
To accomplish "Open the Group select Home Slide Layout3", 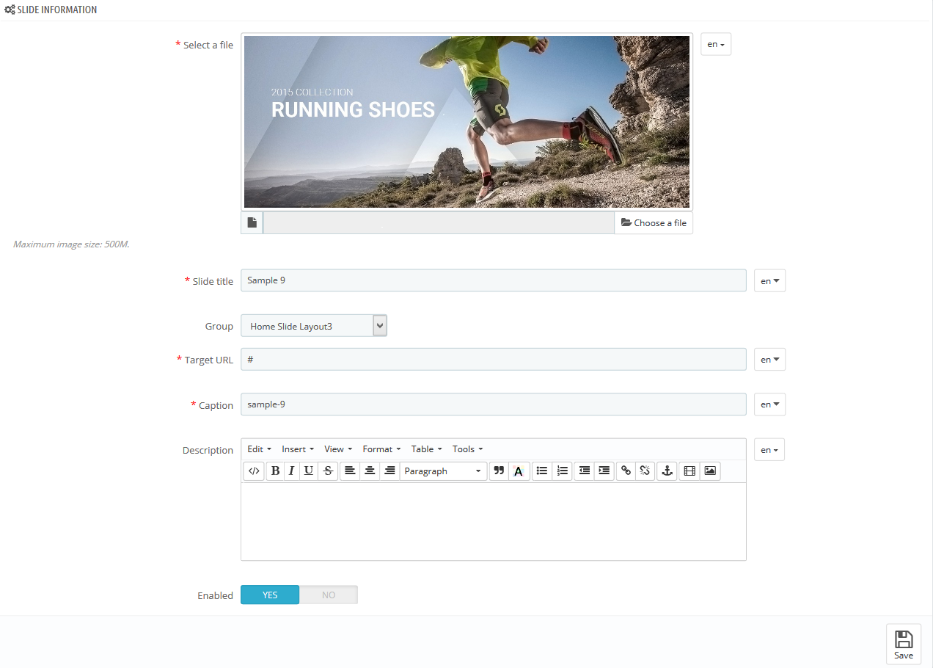I will [314, 326].
